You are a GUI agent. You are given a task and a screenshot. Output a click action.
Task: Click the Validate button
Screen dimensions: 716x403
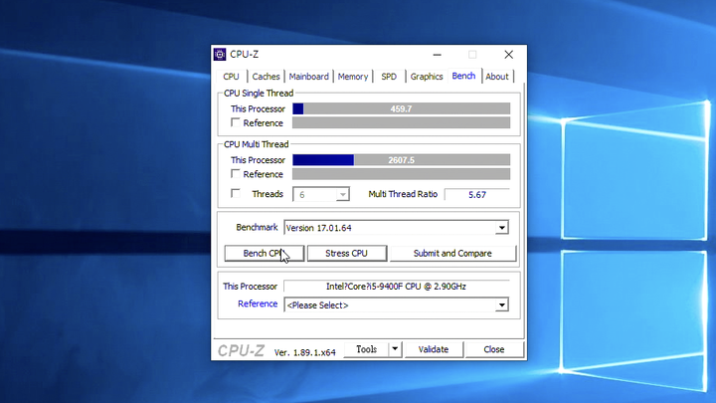pyautogui.click(x=434, y=349)
